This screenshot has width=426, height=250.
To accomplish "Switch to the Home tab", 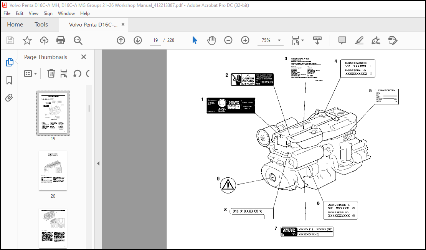I will click(x=15, y=25).
